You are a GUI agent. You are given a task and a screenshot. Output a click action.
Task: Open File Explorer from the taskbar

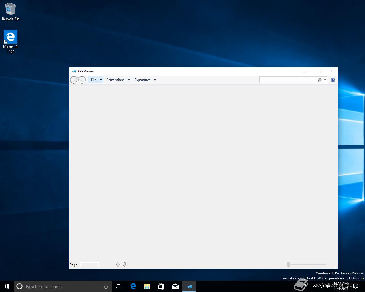pyautogui.click(x=147, y=286)
